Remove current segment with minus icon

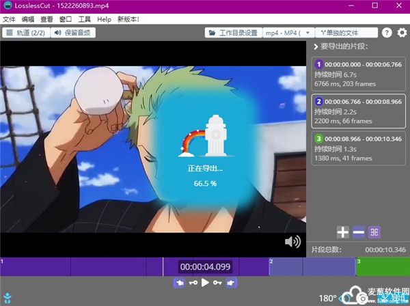(x=358, y=232)
